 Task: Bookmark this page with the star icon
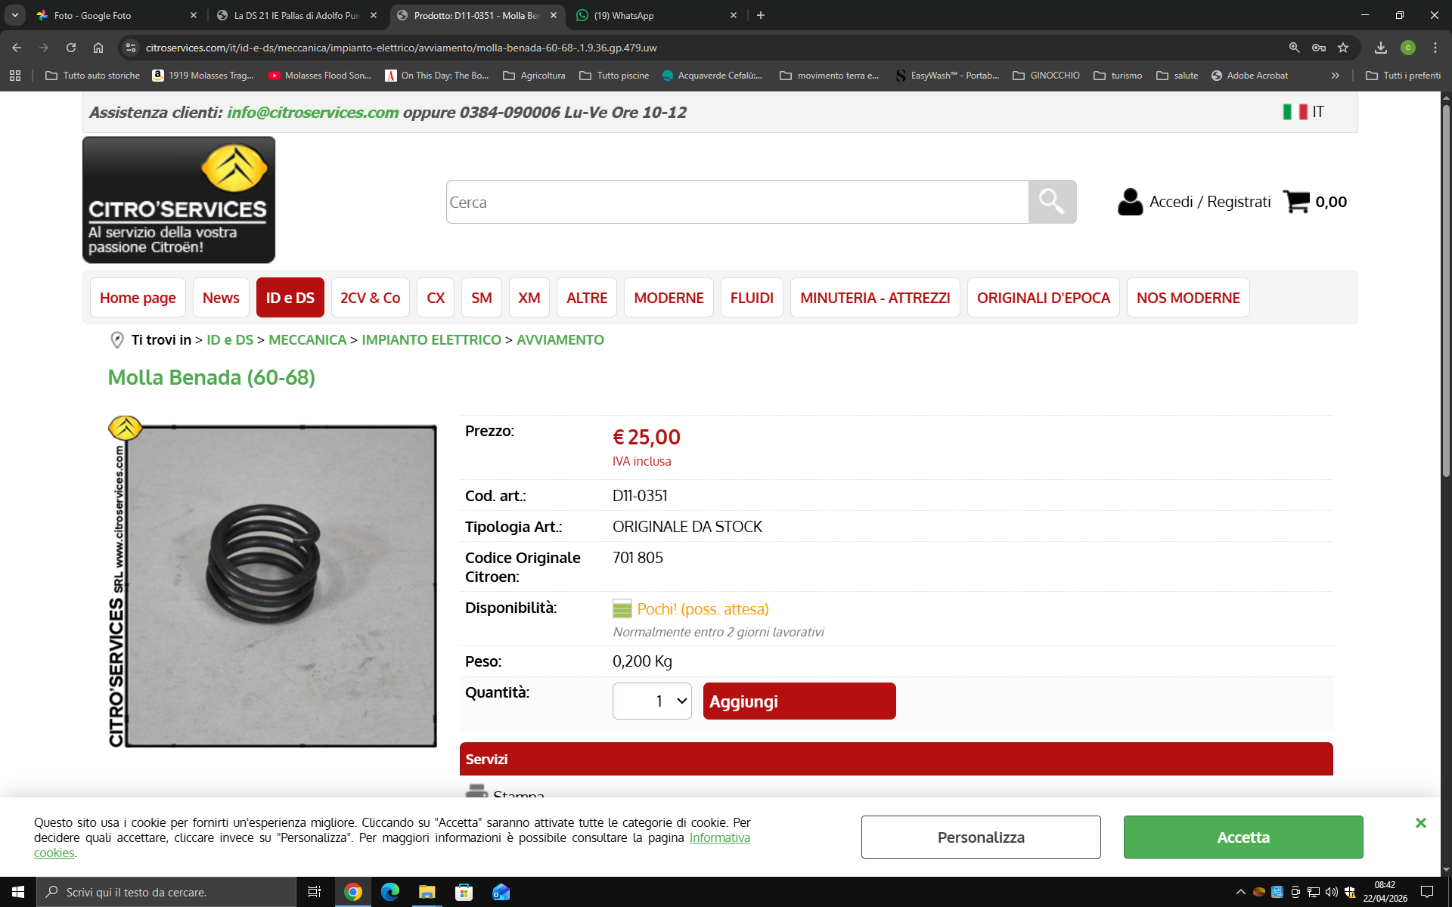[1343, 48]
